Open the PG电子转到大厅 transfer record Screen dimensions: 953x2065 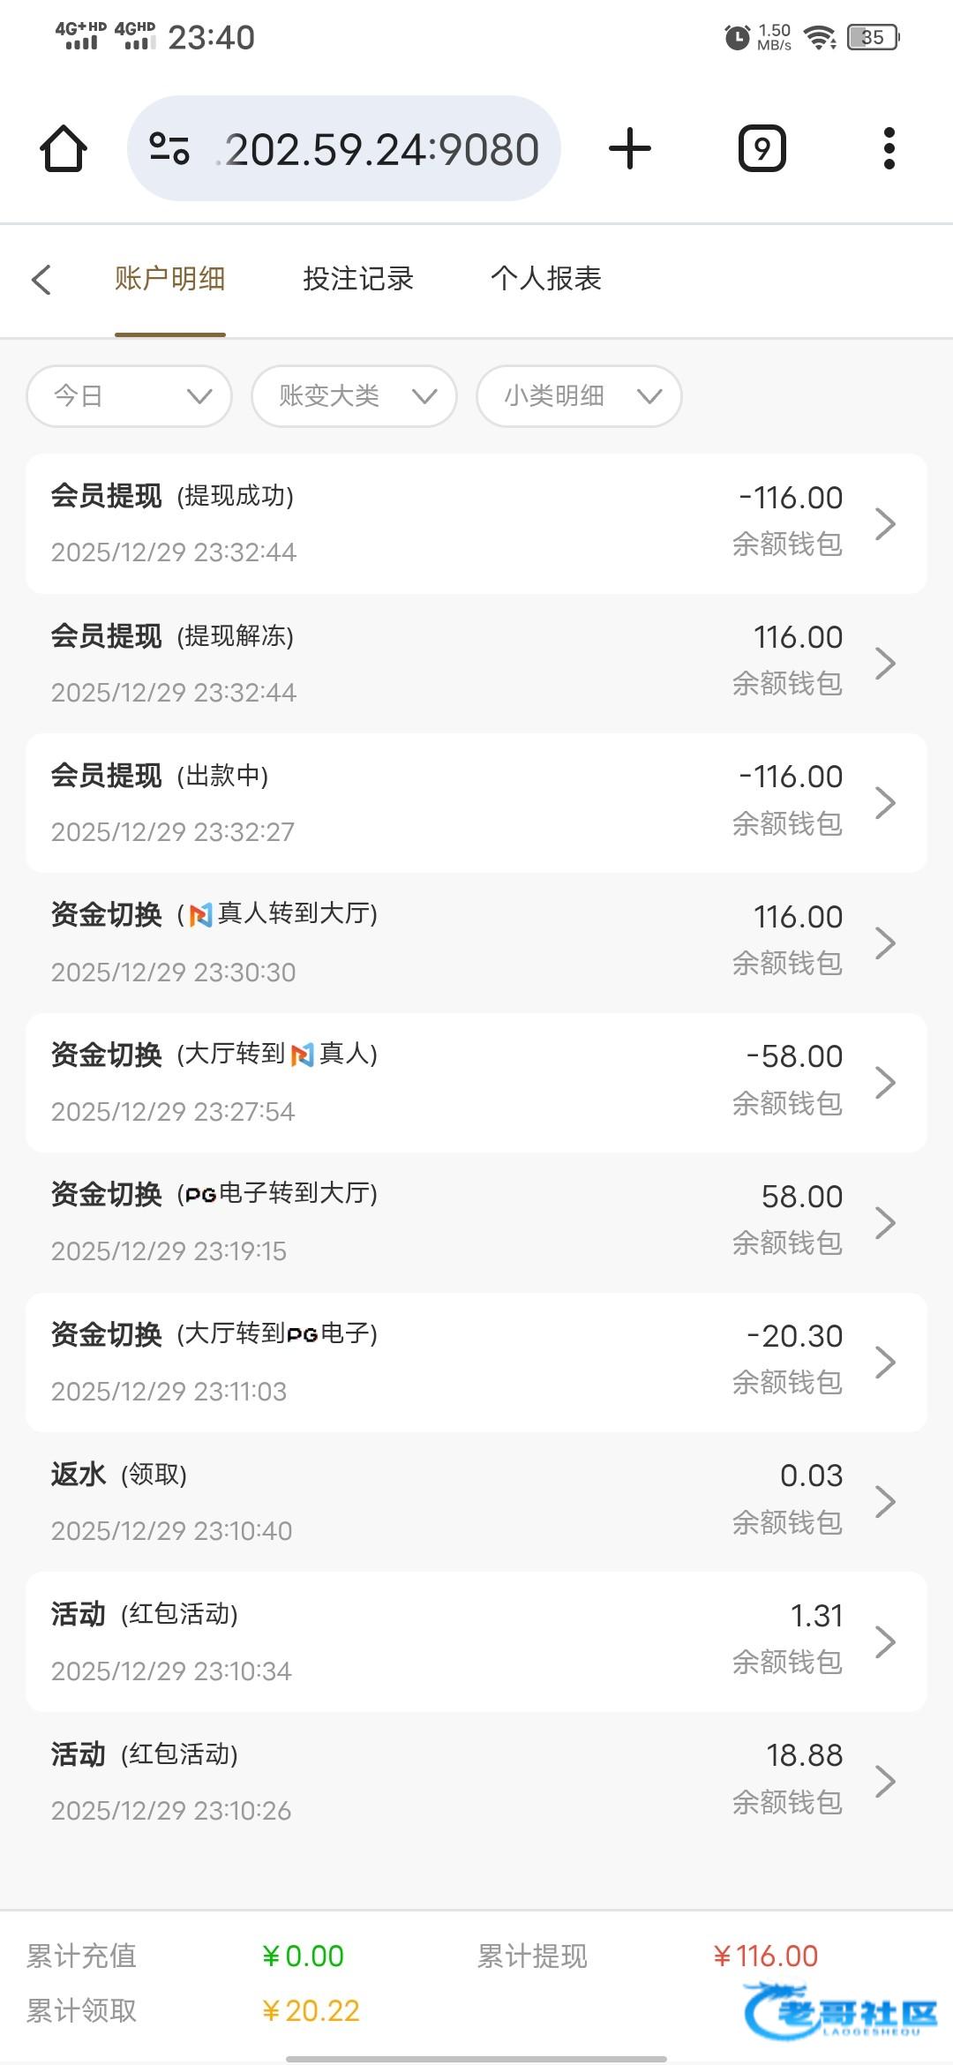476,1222
